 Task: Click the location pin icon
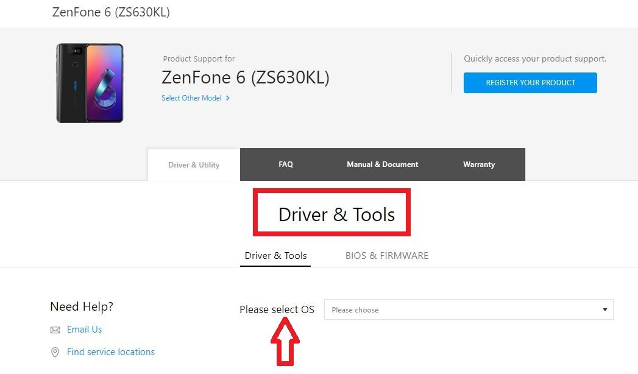point(55,352)
